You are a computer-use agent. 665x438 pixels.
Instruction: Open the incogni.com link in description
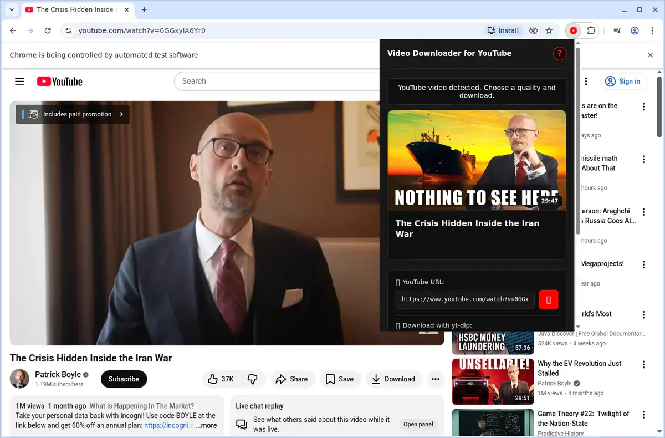coord(169,426)
